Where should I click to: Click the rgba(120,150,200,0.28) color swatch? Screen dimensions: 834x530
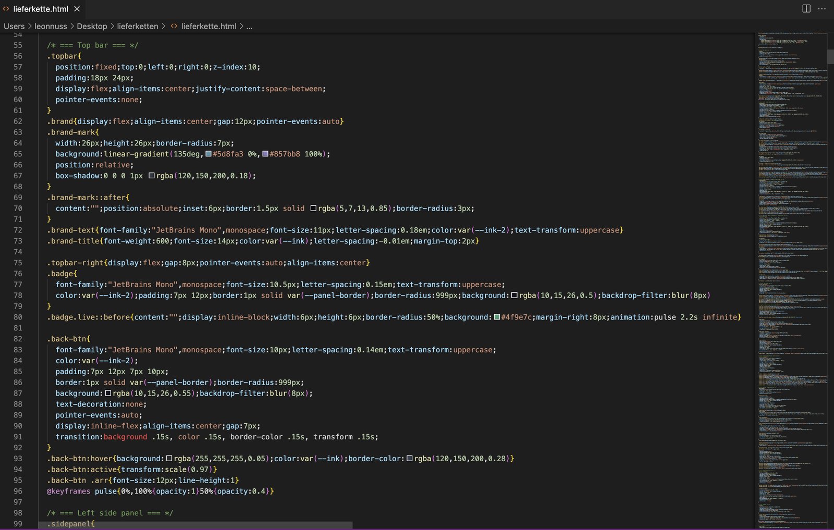point(410,459)
